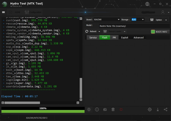171x121 pixels.
Task: Click log scroll up arrow
Action: pyautogui.click(x=81, y=19)
